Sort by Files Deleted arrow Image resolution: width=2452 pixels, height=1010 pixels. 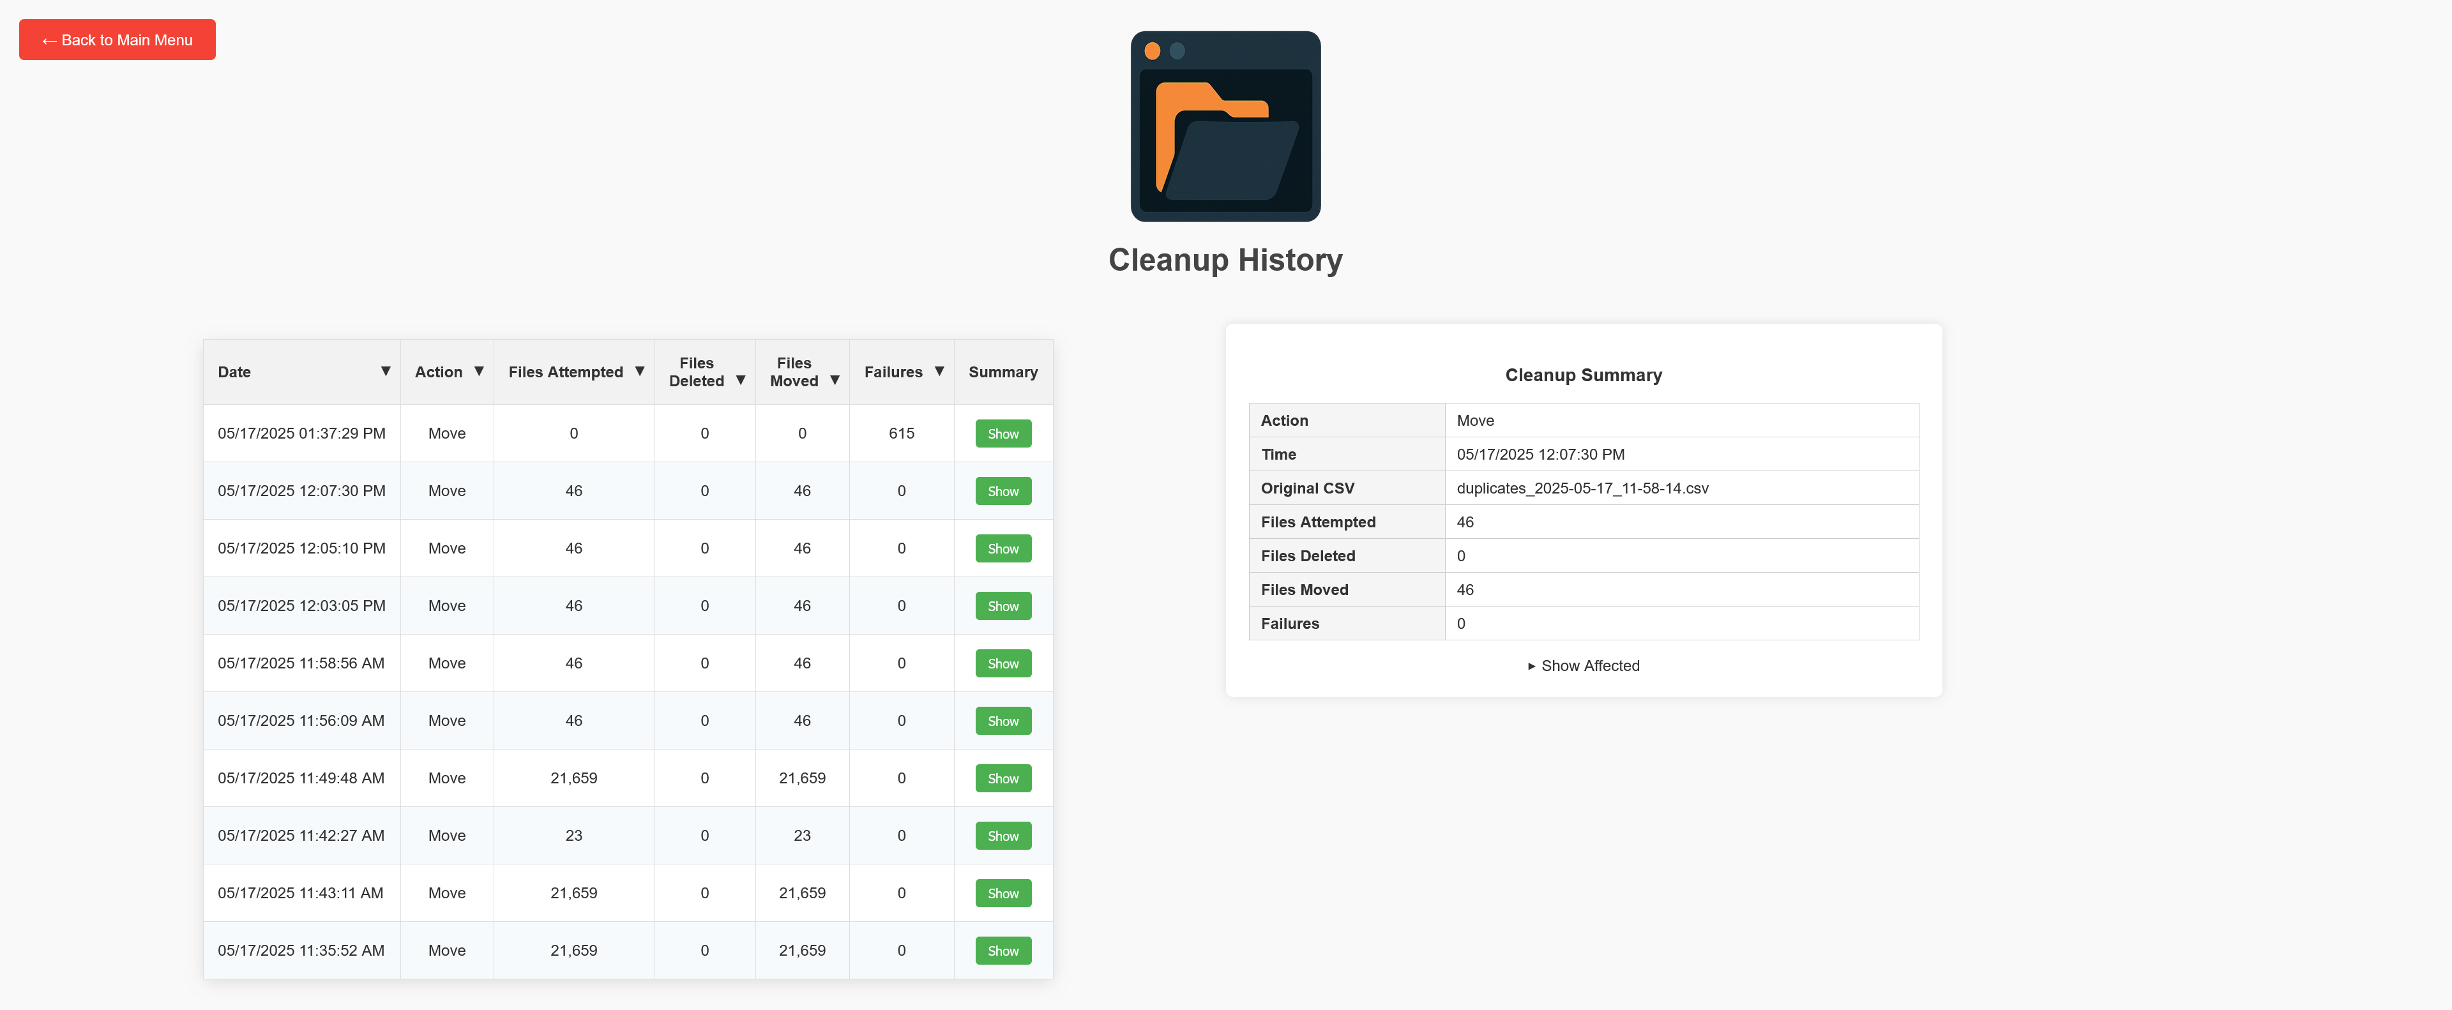(741, 380)
